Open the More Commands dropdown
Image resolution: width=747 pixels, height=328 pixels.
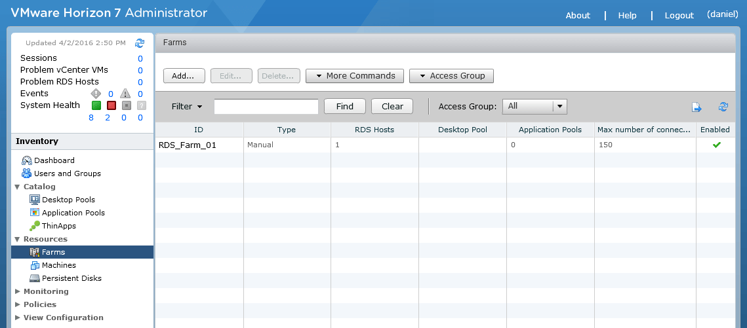pos(354,76)
